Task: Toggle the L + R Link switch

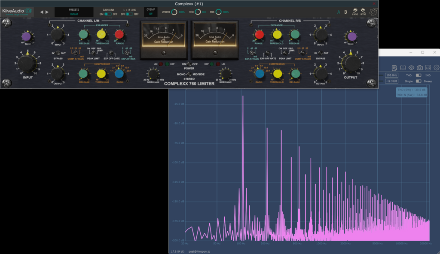Action: tap(129, 14)
